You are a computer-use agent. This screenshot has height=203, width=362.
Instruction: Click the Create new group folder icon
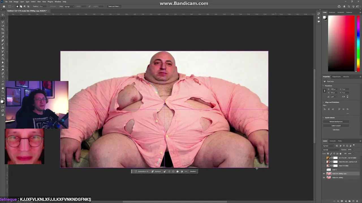350,201
